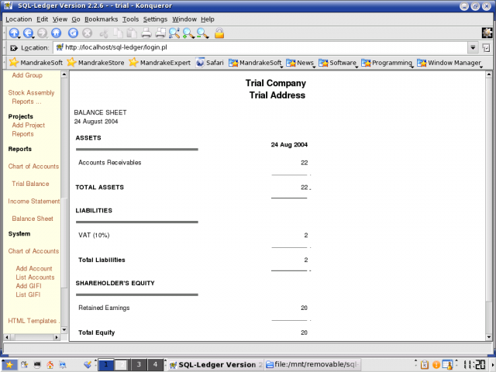Click the Go button beside location bar
The height and width of the screenshot is (372, 496).
[486, 48]
